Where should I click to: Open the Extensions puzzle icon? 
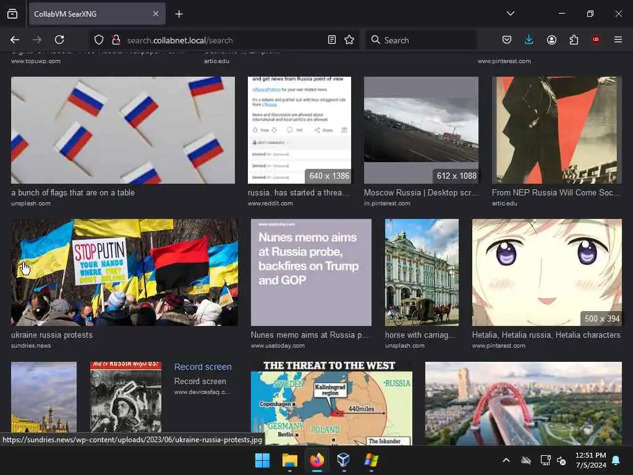[x=574, y=40]
